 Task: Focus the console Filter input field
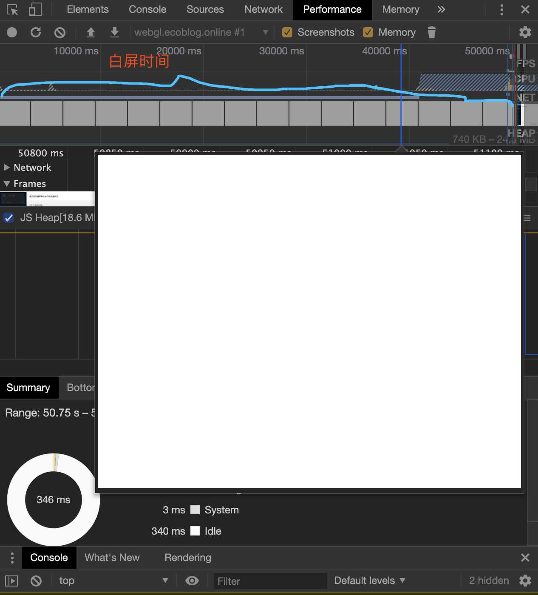(270, 581)
